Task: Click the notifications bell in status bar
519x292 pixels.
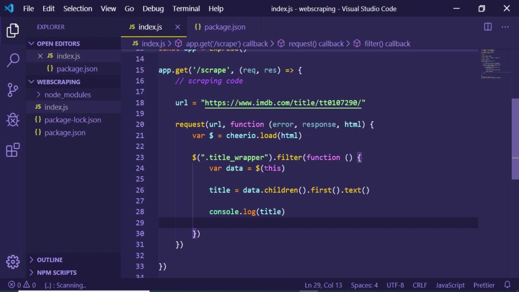Action: click(507, 285)
